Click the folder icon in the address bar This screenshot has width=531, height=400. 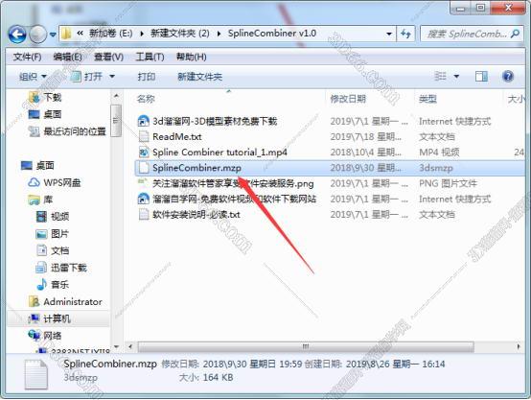(x=66, y=34)
